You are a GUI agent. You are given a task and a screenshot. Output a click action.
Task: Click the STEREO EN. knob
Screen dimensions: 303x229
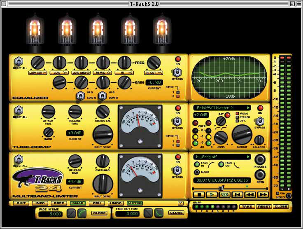click(x=103, y=112)
